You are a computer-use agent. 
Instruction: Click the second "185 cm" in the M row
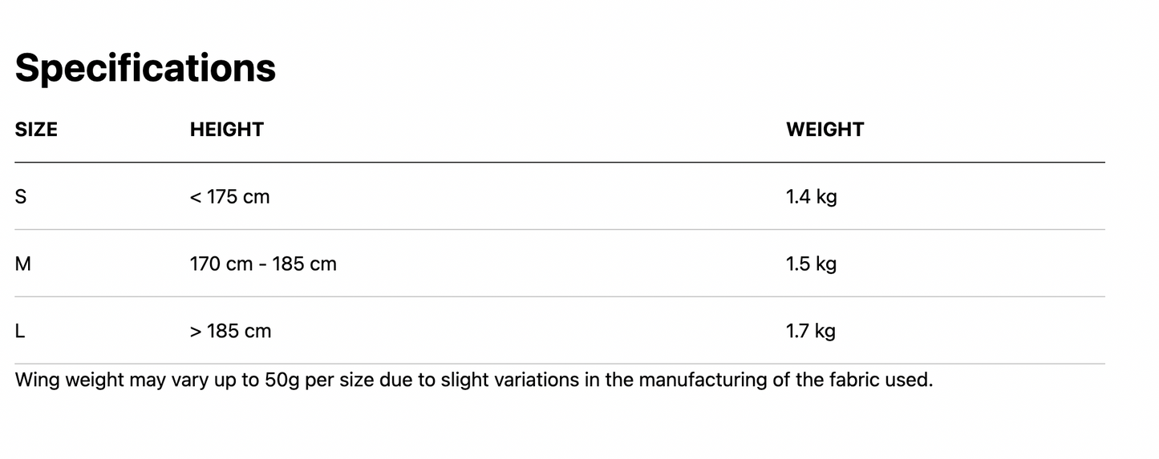(304, 264)
